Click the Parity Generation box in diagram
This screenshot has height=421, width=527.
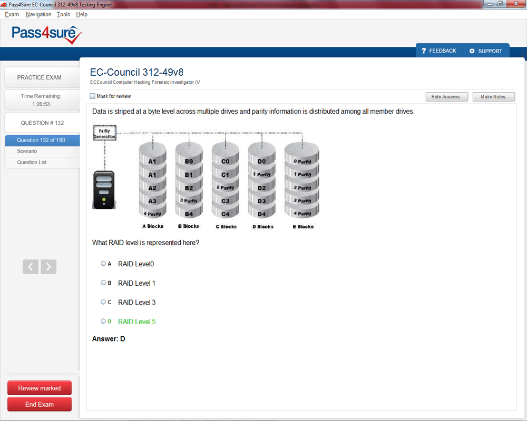[104, 133]
